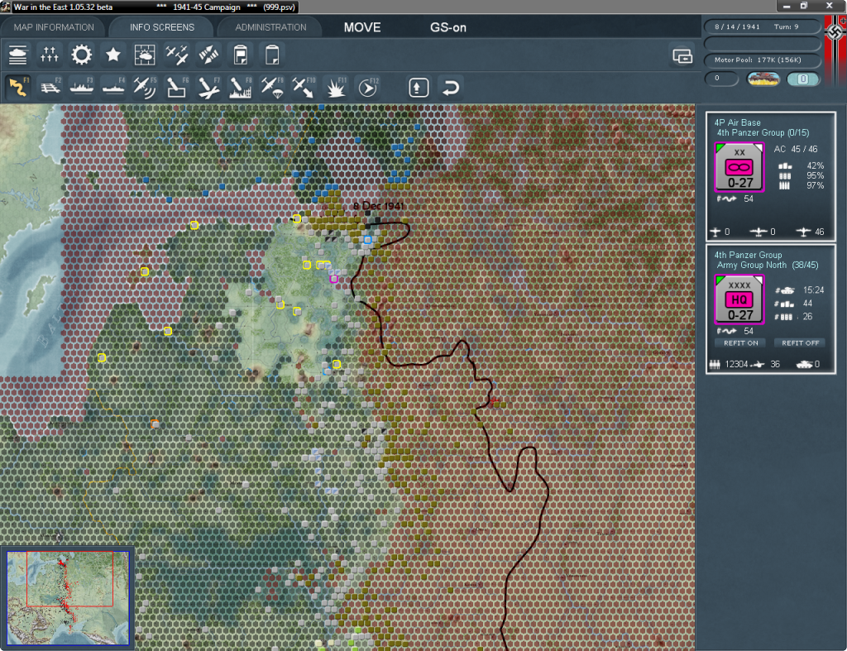This screenshot has height=651, width=847.
Task: Open the losses screen crosses icon
Action: click(x=49, y=55)
